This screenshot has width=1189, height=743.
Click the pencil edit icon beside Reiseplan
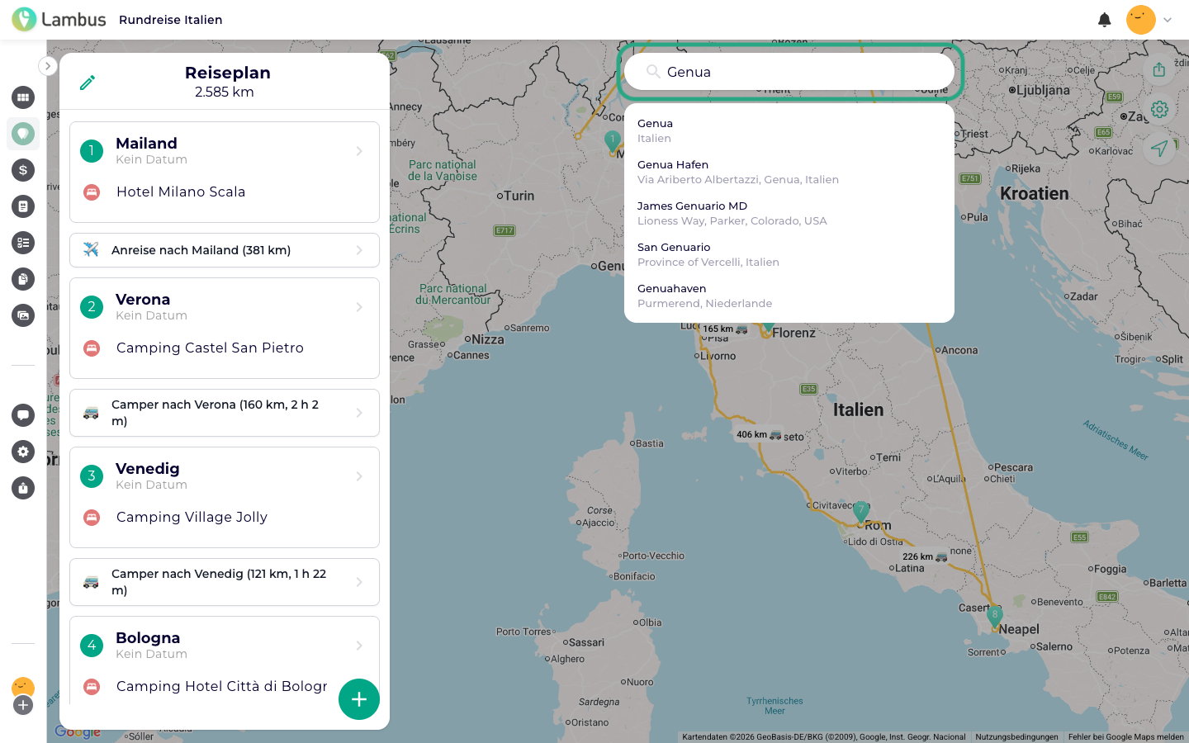88,83
